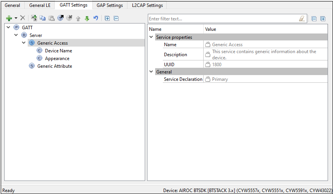Collapse the Service properties section

tap(151, 37)
